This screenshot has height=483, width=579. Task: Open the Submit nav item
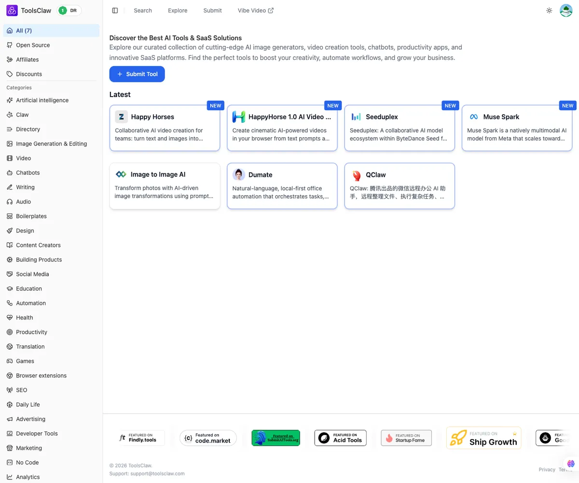tap(212, 11)
